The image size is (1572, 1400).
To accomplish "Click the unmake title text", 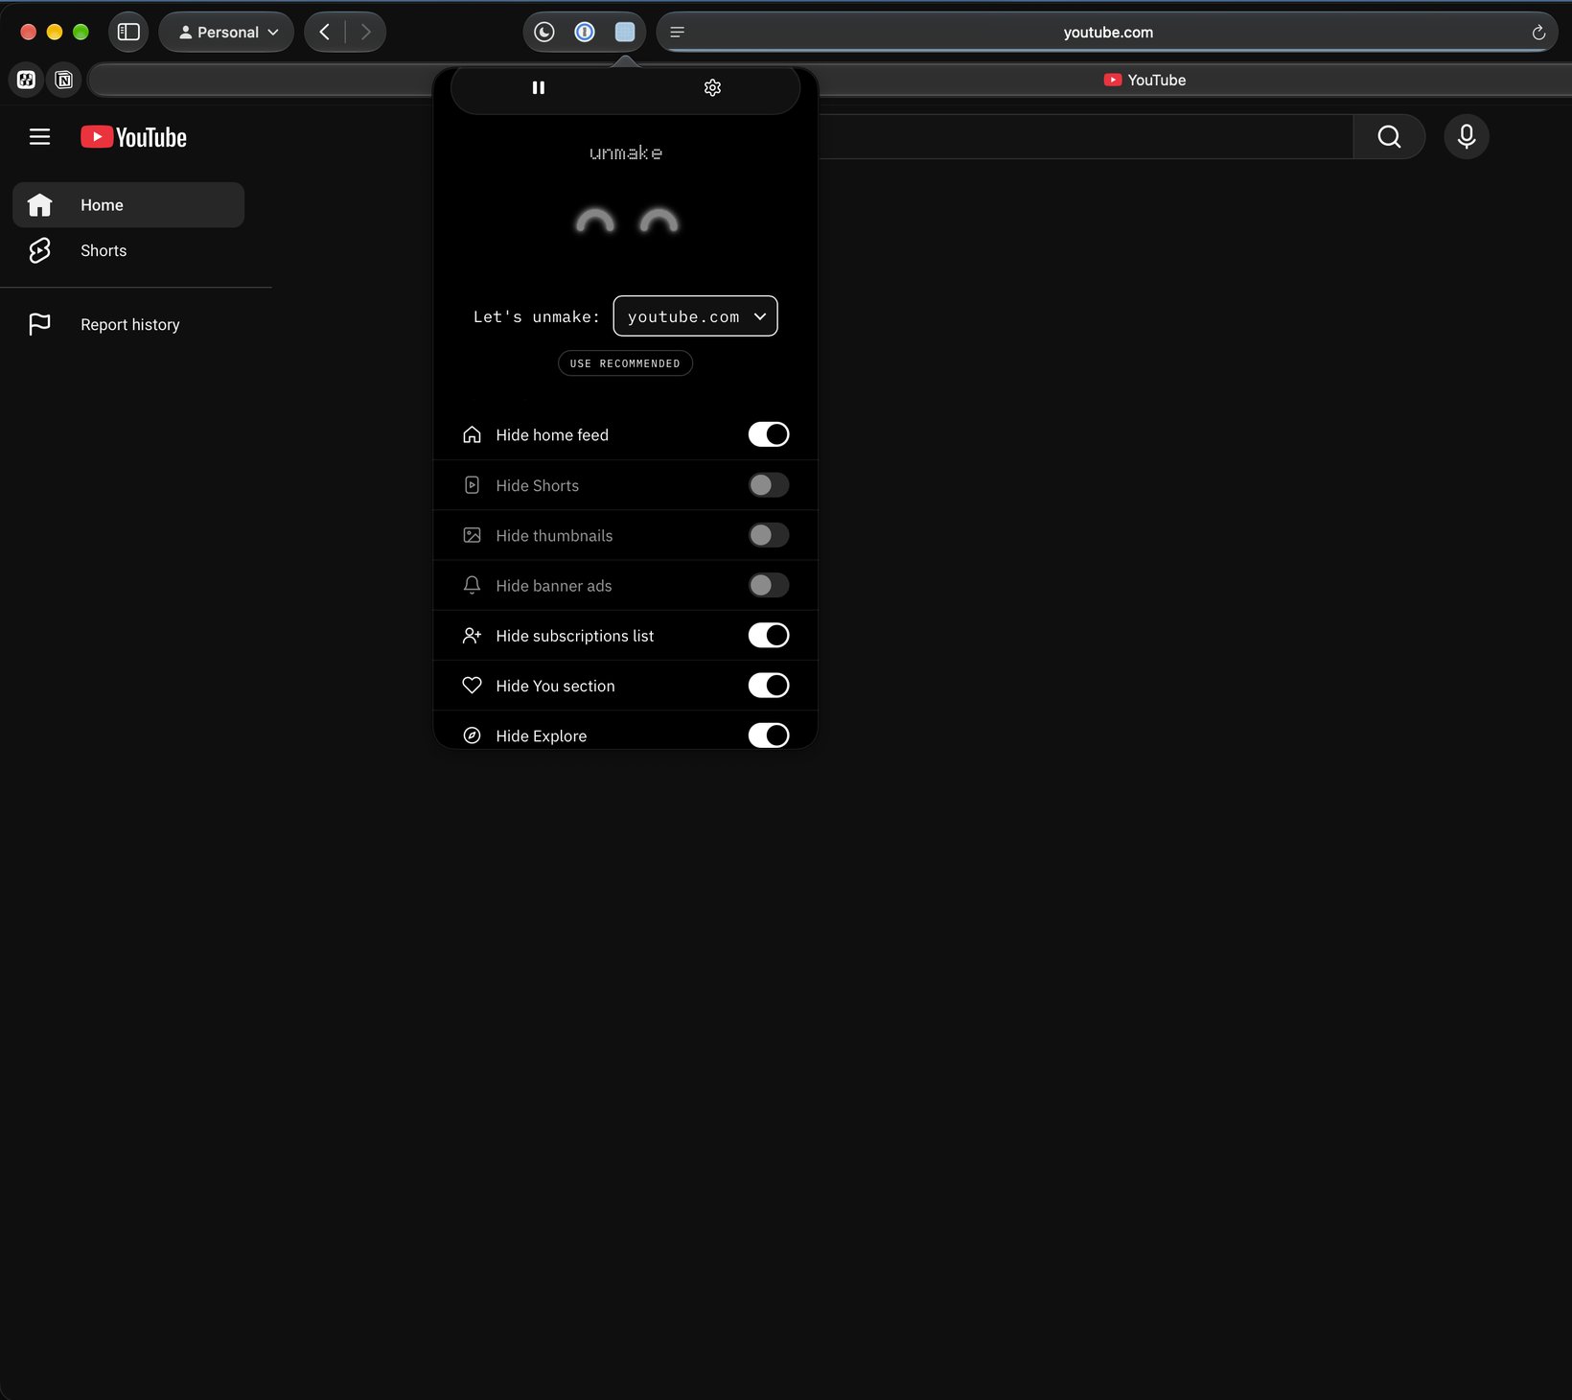I will point(626,153).
